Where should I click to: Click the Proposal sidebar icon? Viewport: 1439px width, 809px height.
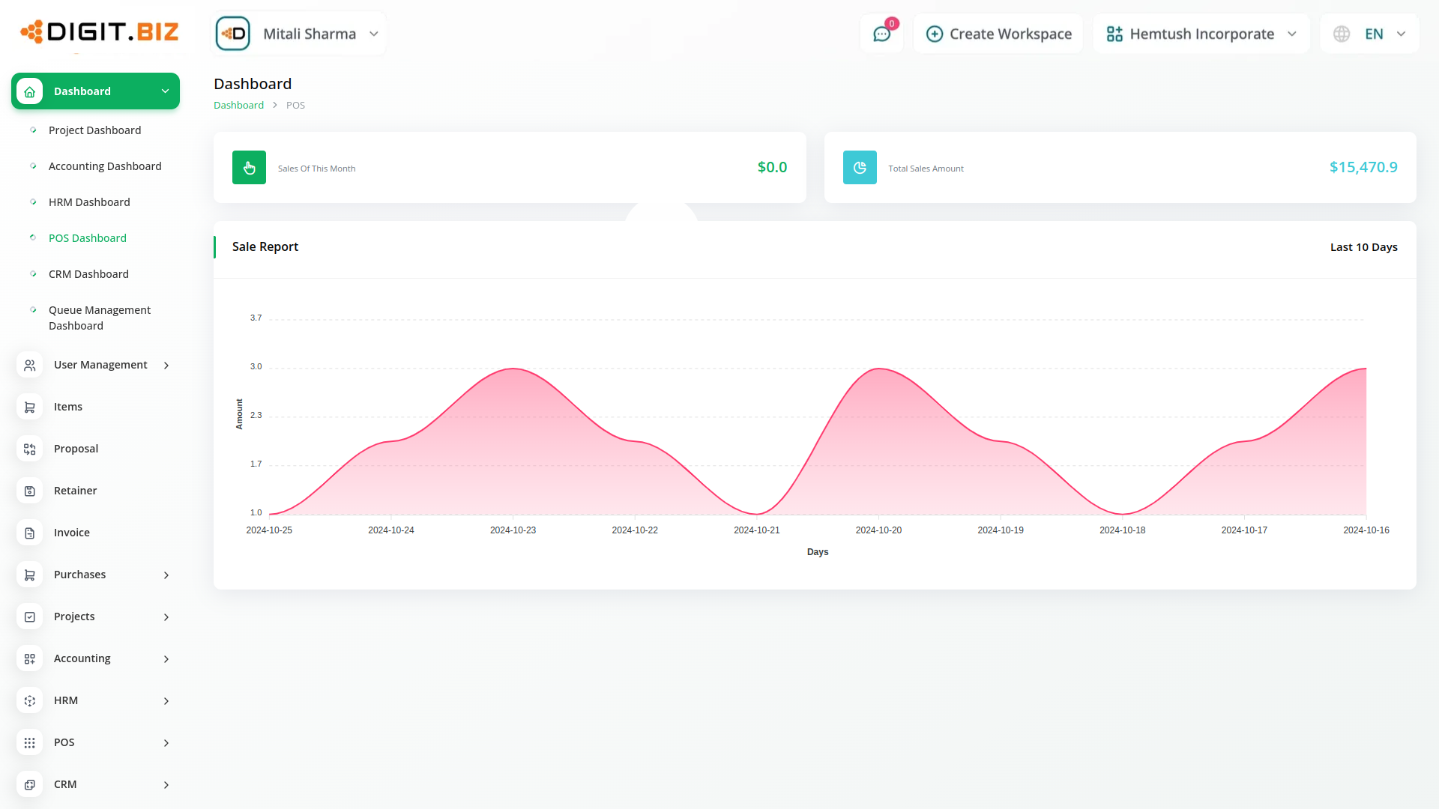pos(30,449)
